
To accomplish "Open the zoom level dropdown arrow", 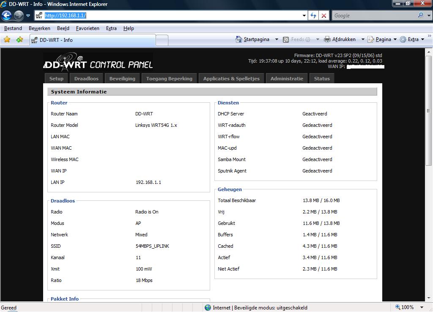I will pos(422,307).
